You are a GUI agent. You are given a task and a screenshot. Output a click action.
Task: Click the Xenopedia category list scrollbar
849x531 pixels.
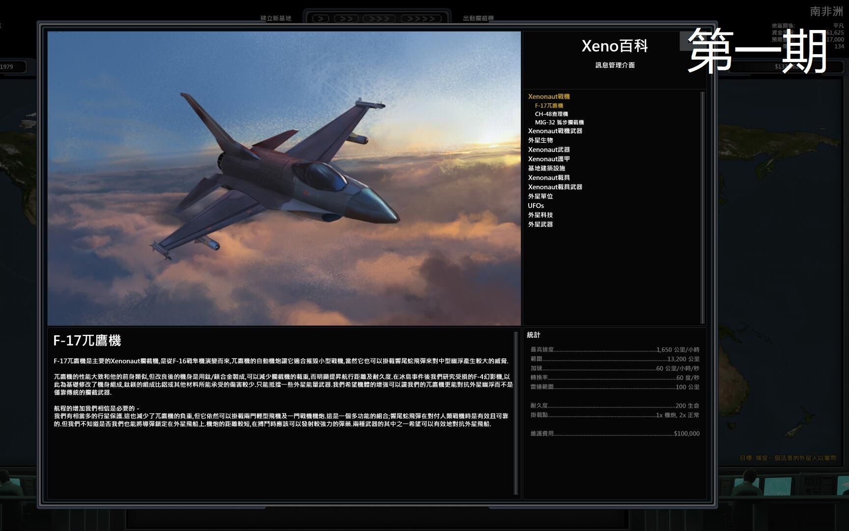pos(703,207)
